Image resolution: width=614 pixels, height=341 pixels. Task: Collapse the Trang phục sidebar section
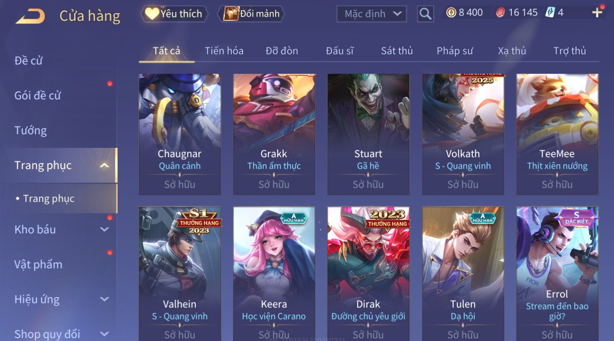coord(105,165)
